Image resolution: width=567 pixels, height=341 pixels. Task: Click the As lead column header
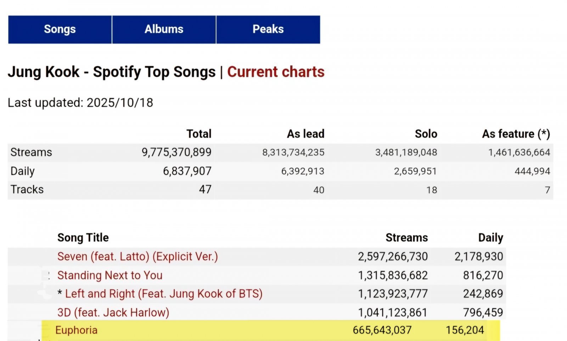[x=305, y=134]
